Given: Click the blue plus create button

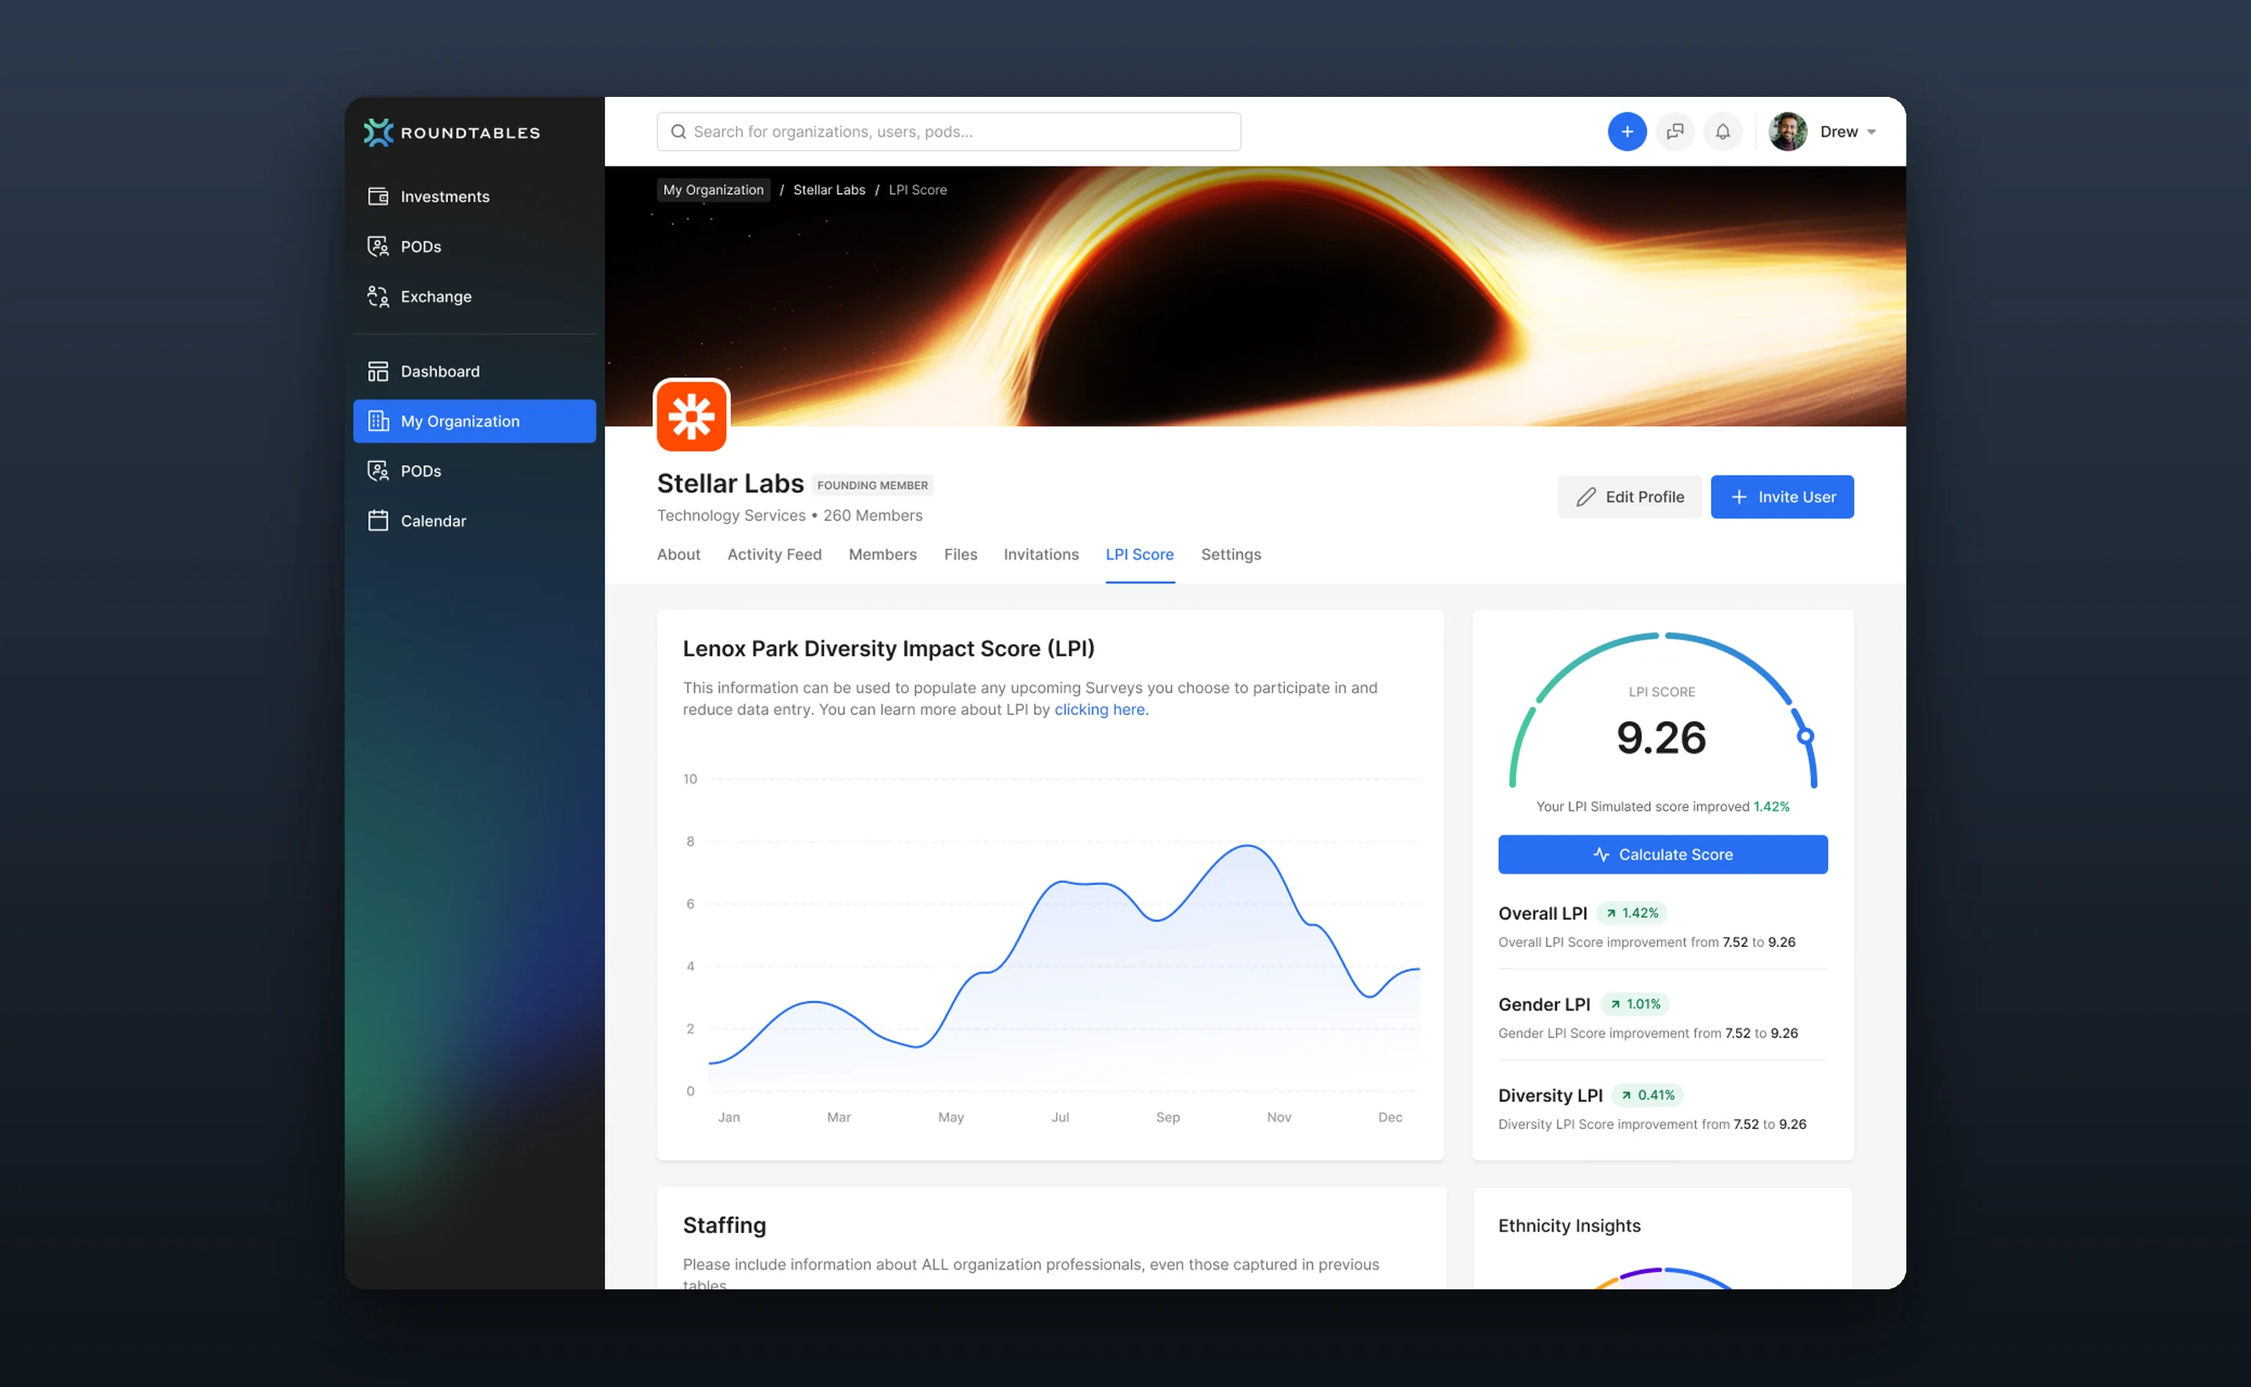Looking at the screenshot, I should pos(1627,132).
